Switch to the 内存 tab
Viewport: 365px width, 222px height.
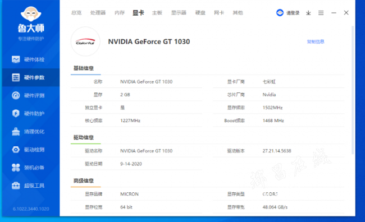120,13
